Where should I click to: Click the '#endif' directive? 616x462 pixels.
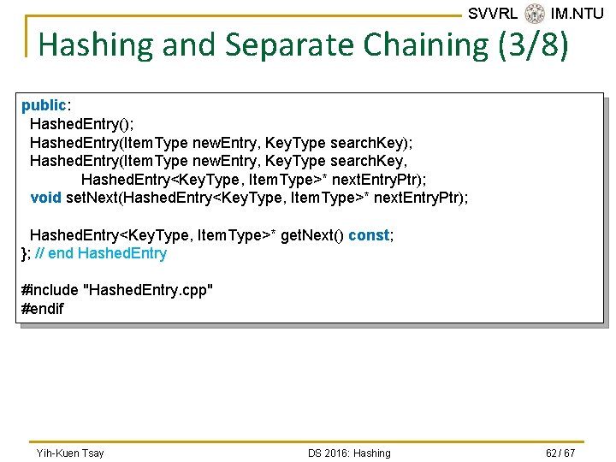click(x=43, y=309)
